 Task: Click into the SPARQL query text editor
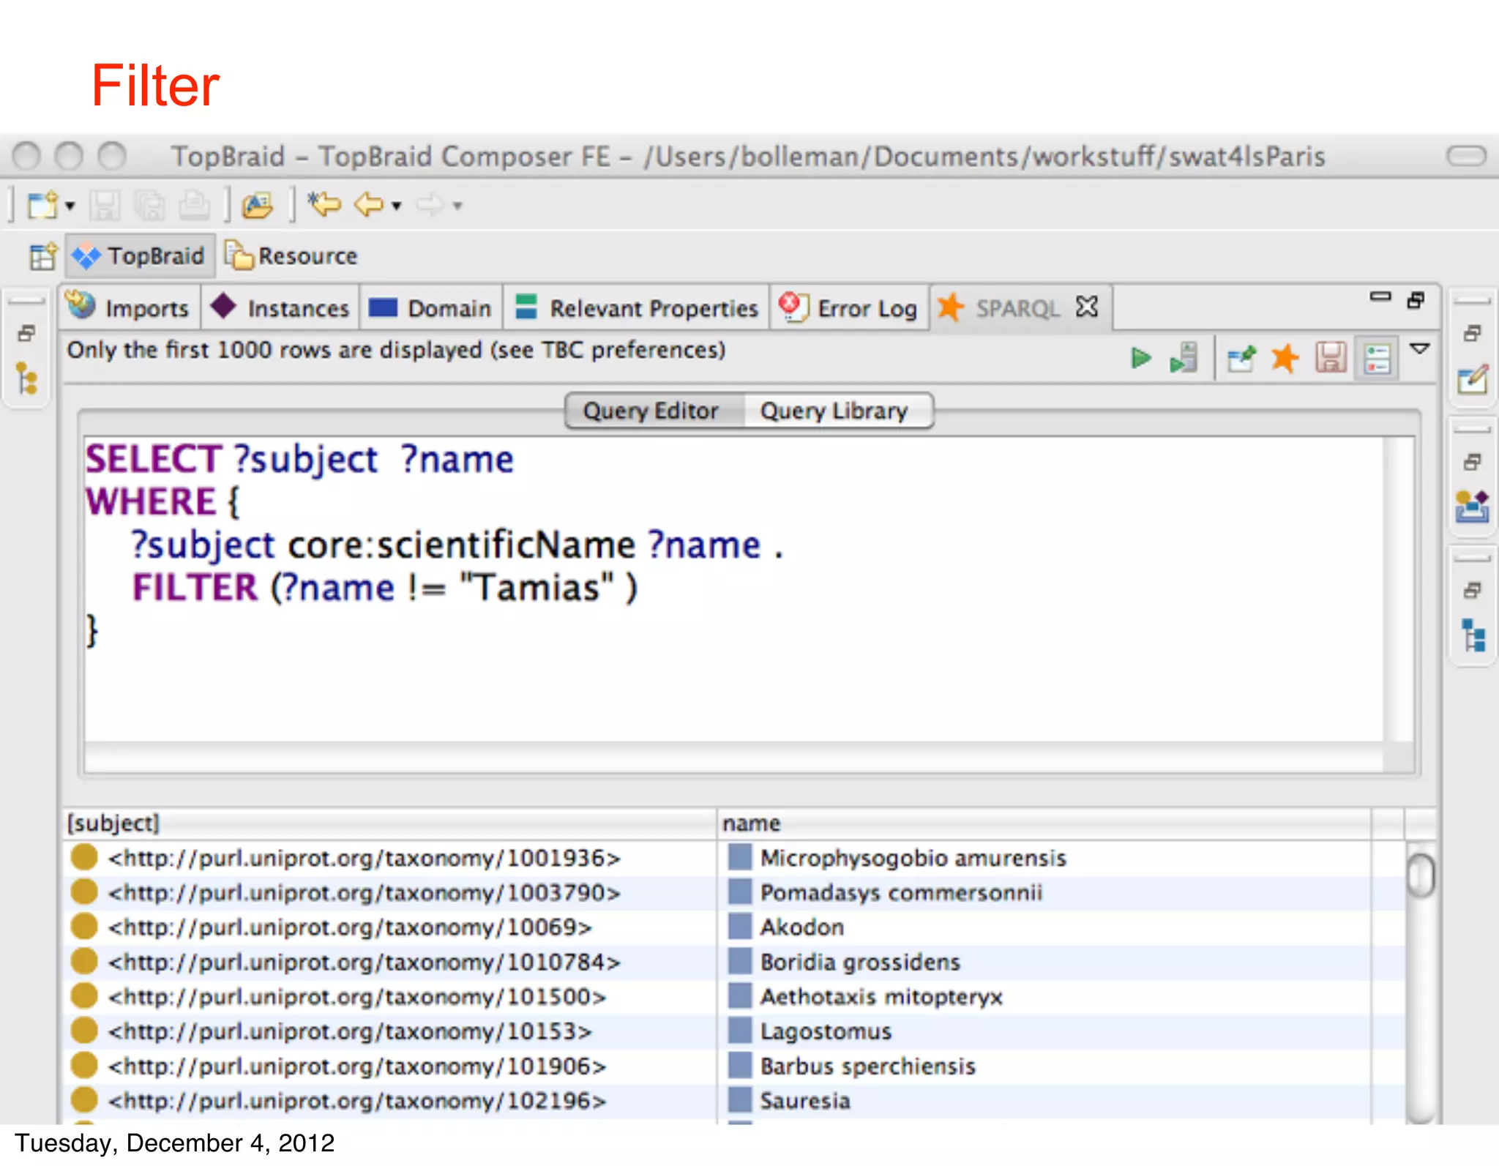[x=732, y=659]
